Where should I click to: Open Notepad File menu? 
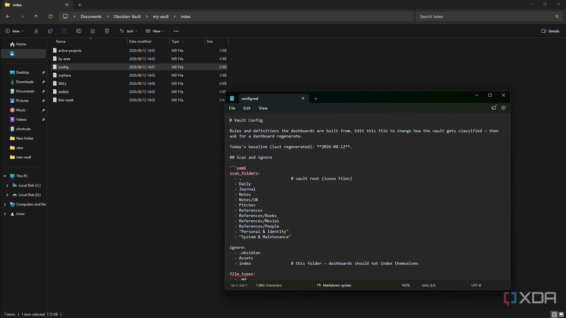pos(232,108)
